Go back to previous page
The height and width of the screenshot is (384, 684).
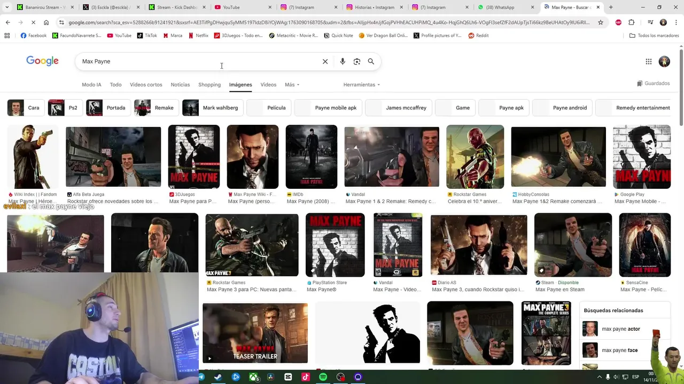coord(7,22)
